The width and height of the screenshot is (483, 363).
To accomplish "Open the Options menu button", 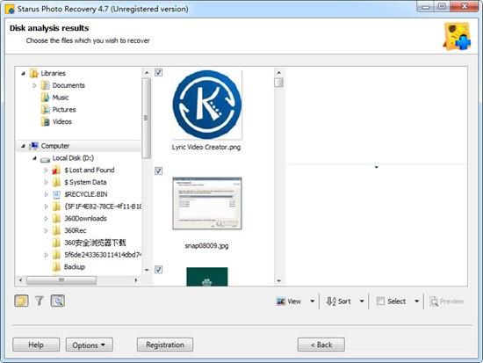I will click(90, 345).
